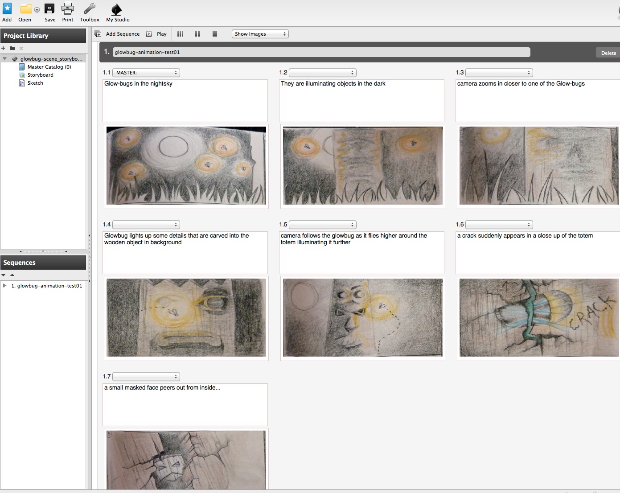This screenshot has height=493, width=620.
Task: Open My Studio spade icon
Action: point(116,9)
